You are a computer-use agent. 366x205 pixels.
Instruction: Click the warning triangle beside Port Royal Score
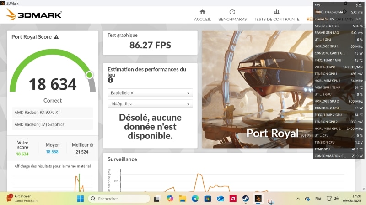pyautogui.click(x=56, y=37)
